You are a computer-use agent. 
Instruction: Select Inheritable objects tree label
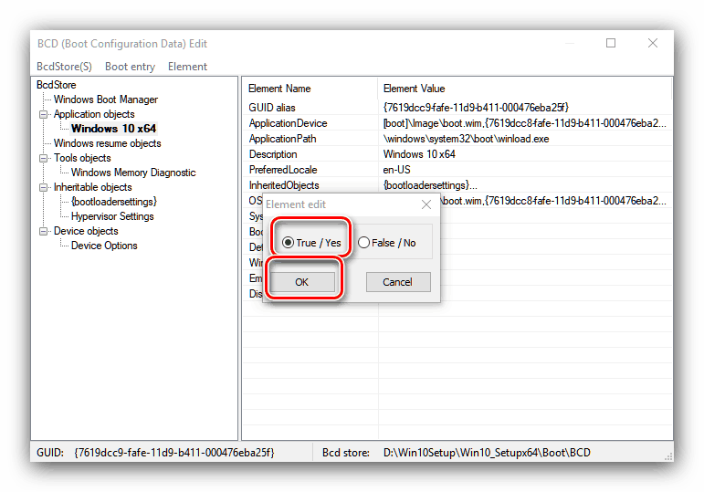92,187
